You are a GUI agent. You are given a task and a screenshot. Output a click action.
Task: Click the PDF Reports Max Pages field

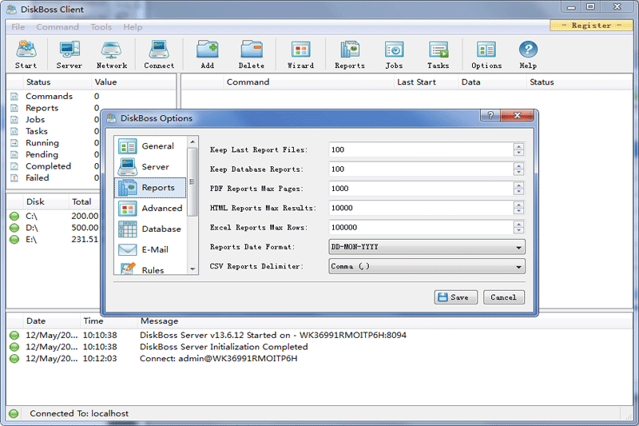point(420,189)
